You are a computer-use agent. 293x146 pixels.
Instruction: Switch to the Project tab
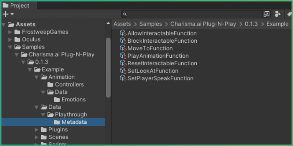click(16, 5)
